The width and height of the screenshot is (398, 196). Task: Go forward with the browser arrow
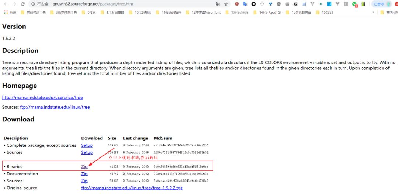point(14,4)
